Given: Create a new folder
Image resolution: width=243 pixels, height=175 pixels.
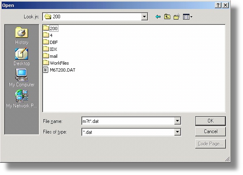Looking at the screenshot, I should [177, 17].
